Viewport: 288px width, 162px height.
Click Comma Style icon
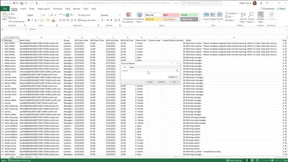tap(111, 20)
